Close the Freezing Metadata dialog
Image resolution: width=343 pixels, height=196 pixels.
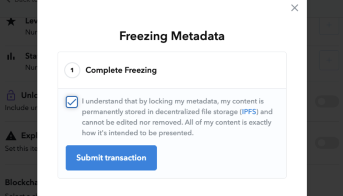click(295, 8)
